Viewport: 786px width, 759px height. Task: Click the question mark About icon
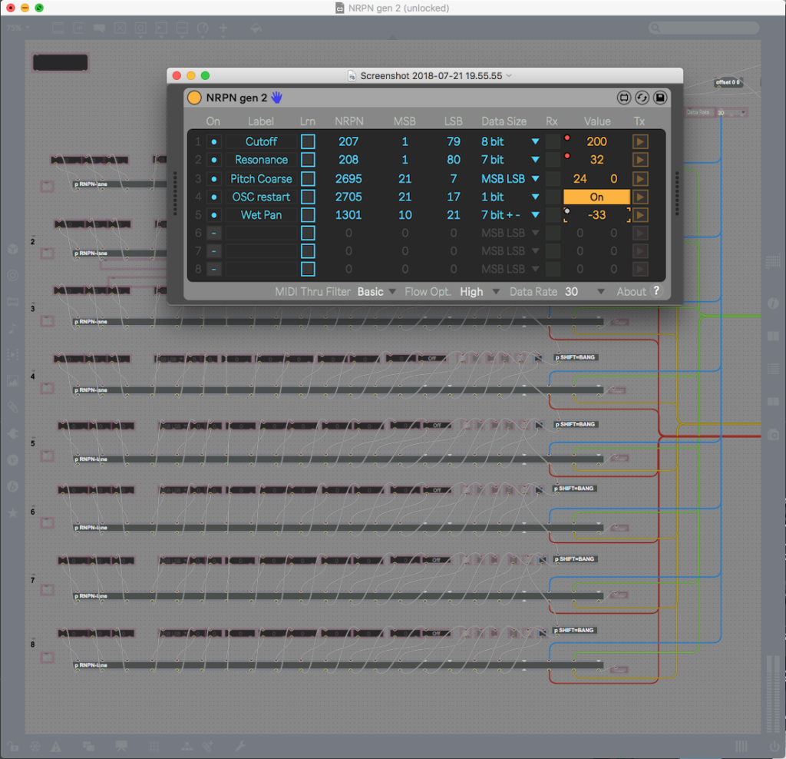pos(656,291)
